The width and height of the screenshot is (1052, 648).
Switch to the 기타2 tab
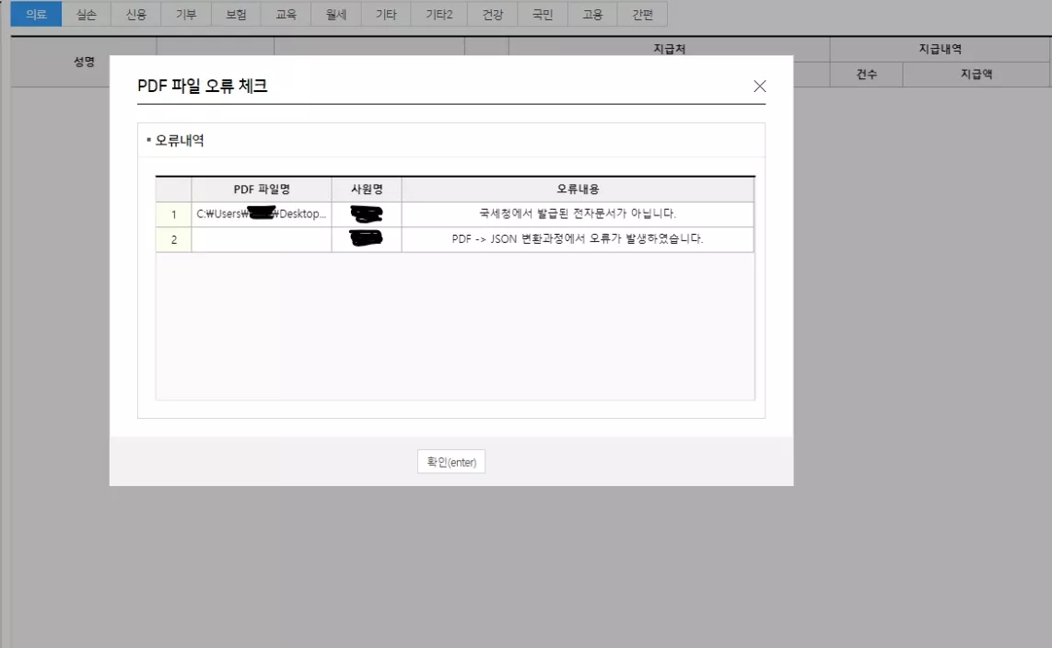point(438,14)
